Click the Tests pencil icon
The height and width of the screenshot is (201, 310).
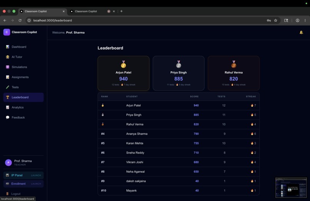coord(8,87)
